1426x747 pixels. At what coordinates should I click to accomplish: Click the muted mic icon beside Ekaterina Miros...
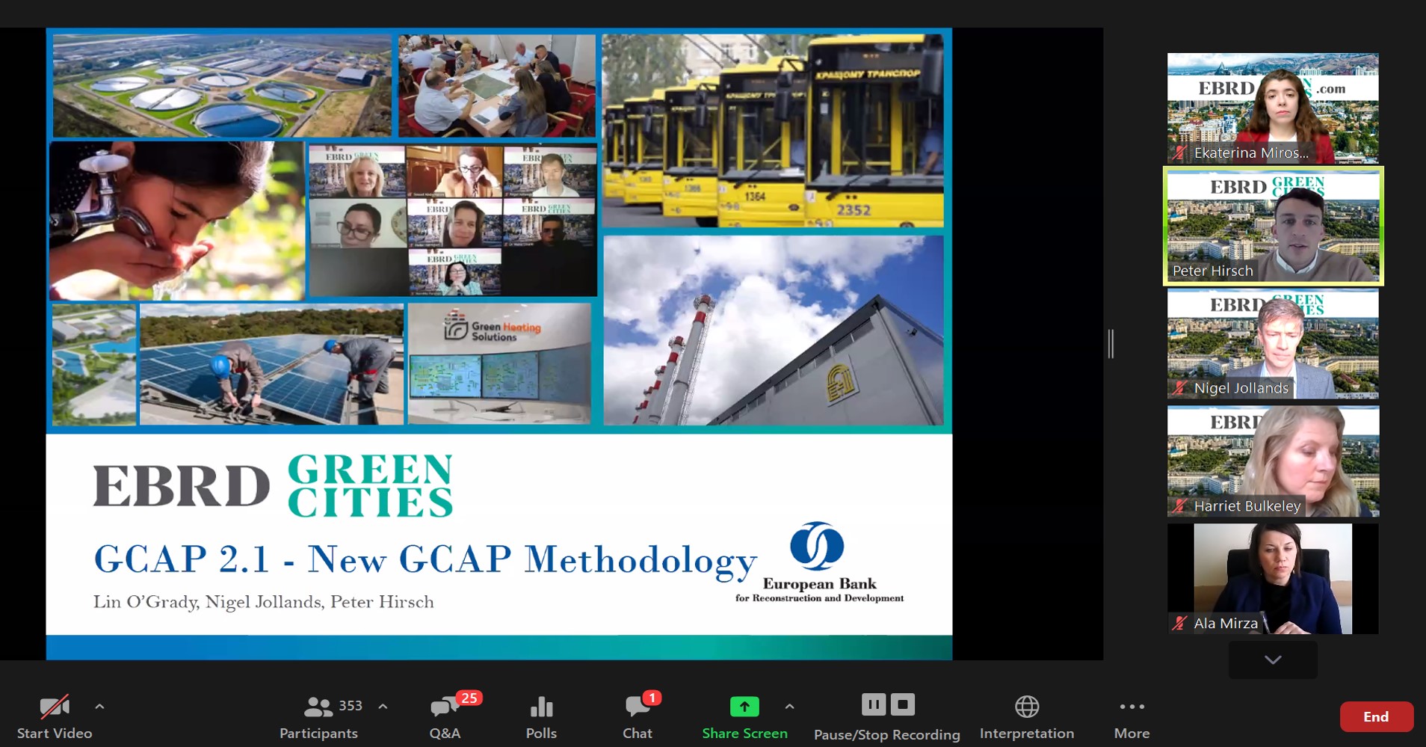[x=1180, y=153]
